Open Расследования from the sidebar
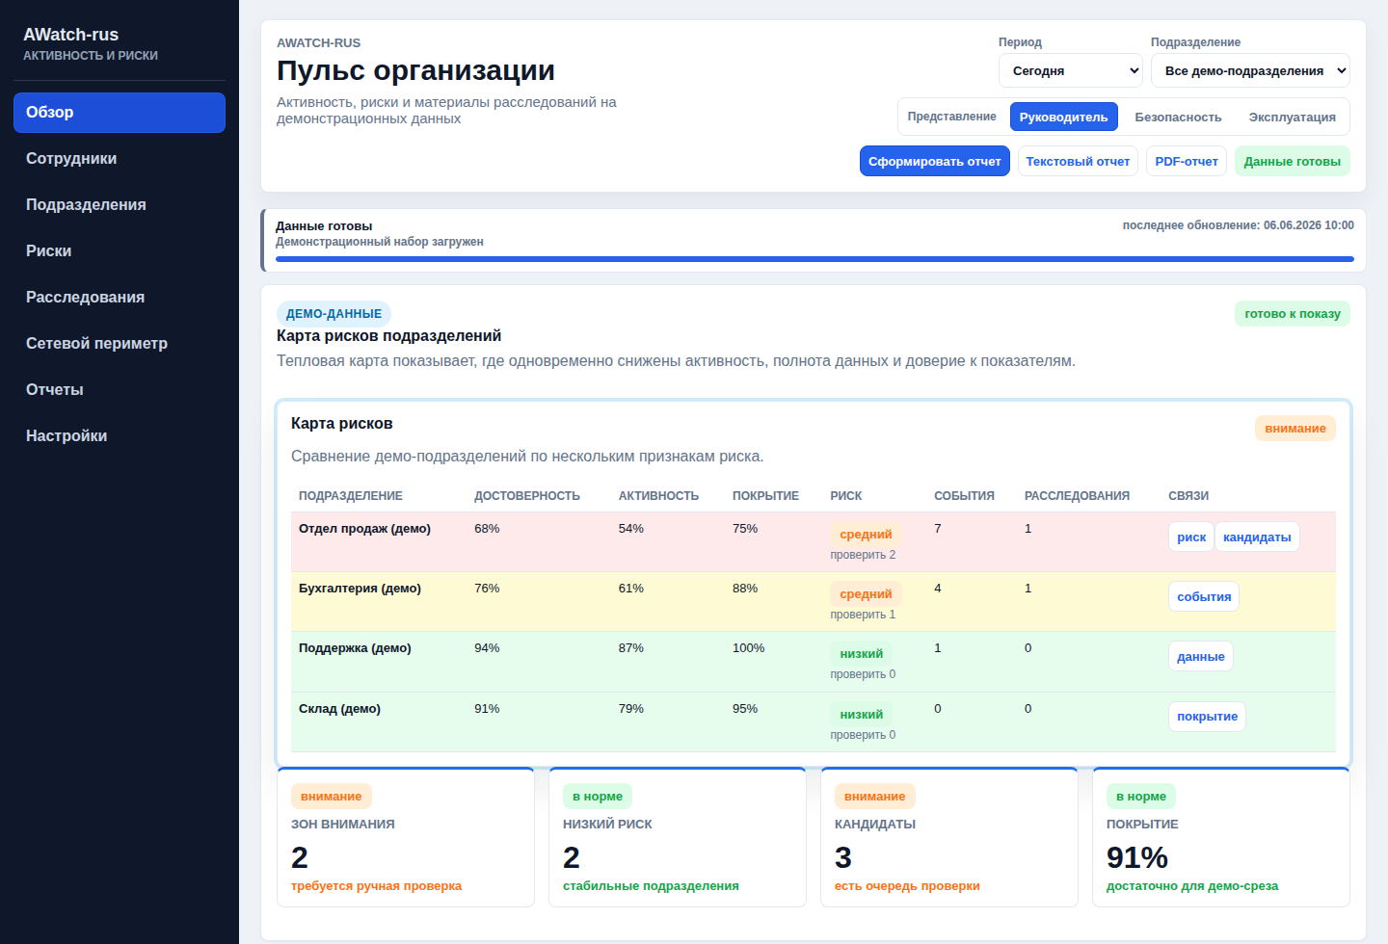Screen dimensions: 1388x944 tap(120, 298)
